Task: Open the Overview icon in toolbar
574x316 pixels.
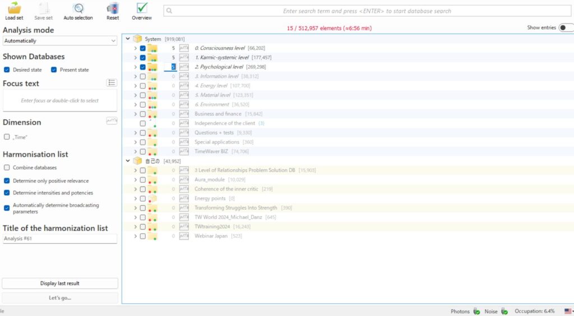Action: pyautogui.click(x=142, y=8)
